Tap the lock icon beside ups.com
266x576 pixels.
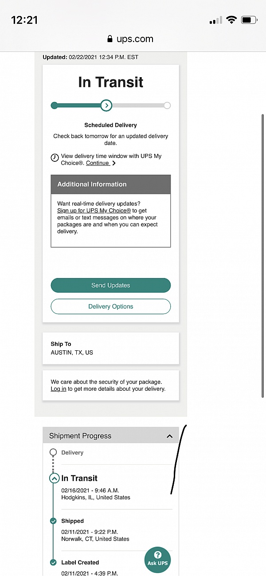coord(110,39)
